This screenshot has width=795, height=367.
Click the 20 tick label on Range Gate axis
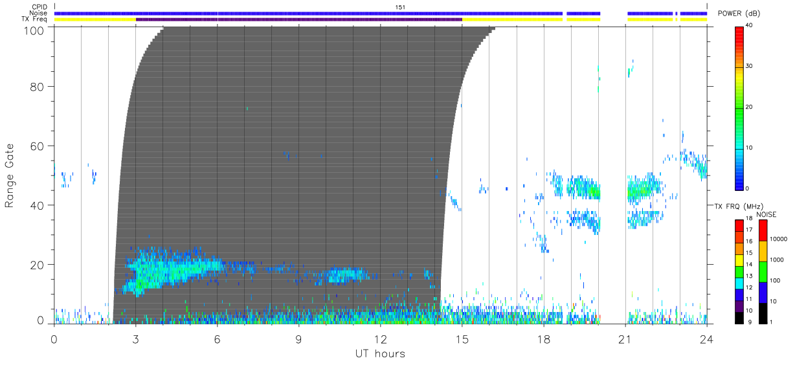coord(38,265)
